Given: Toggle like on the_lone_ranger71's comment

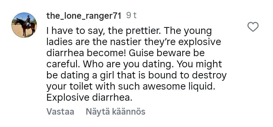Looking at the screenshot, I should pyautogui.click(x=253, y=27).
